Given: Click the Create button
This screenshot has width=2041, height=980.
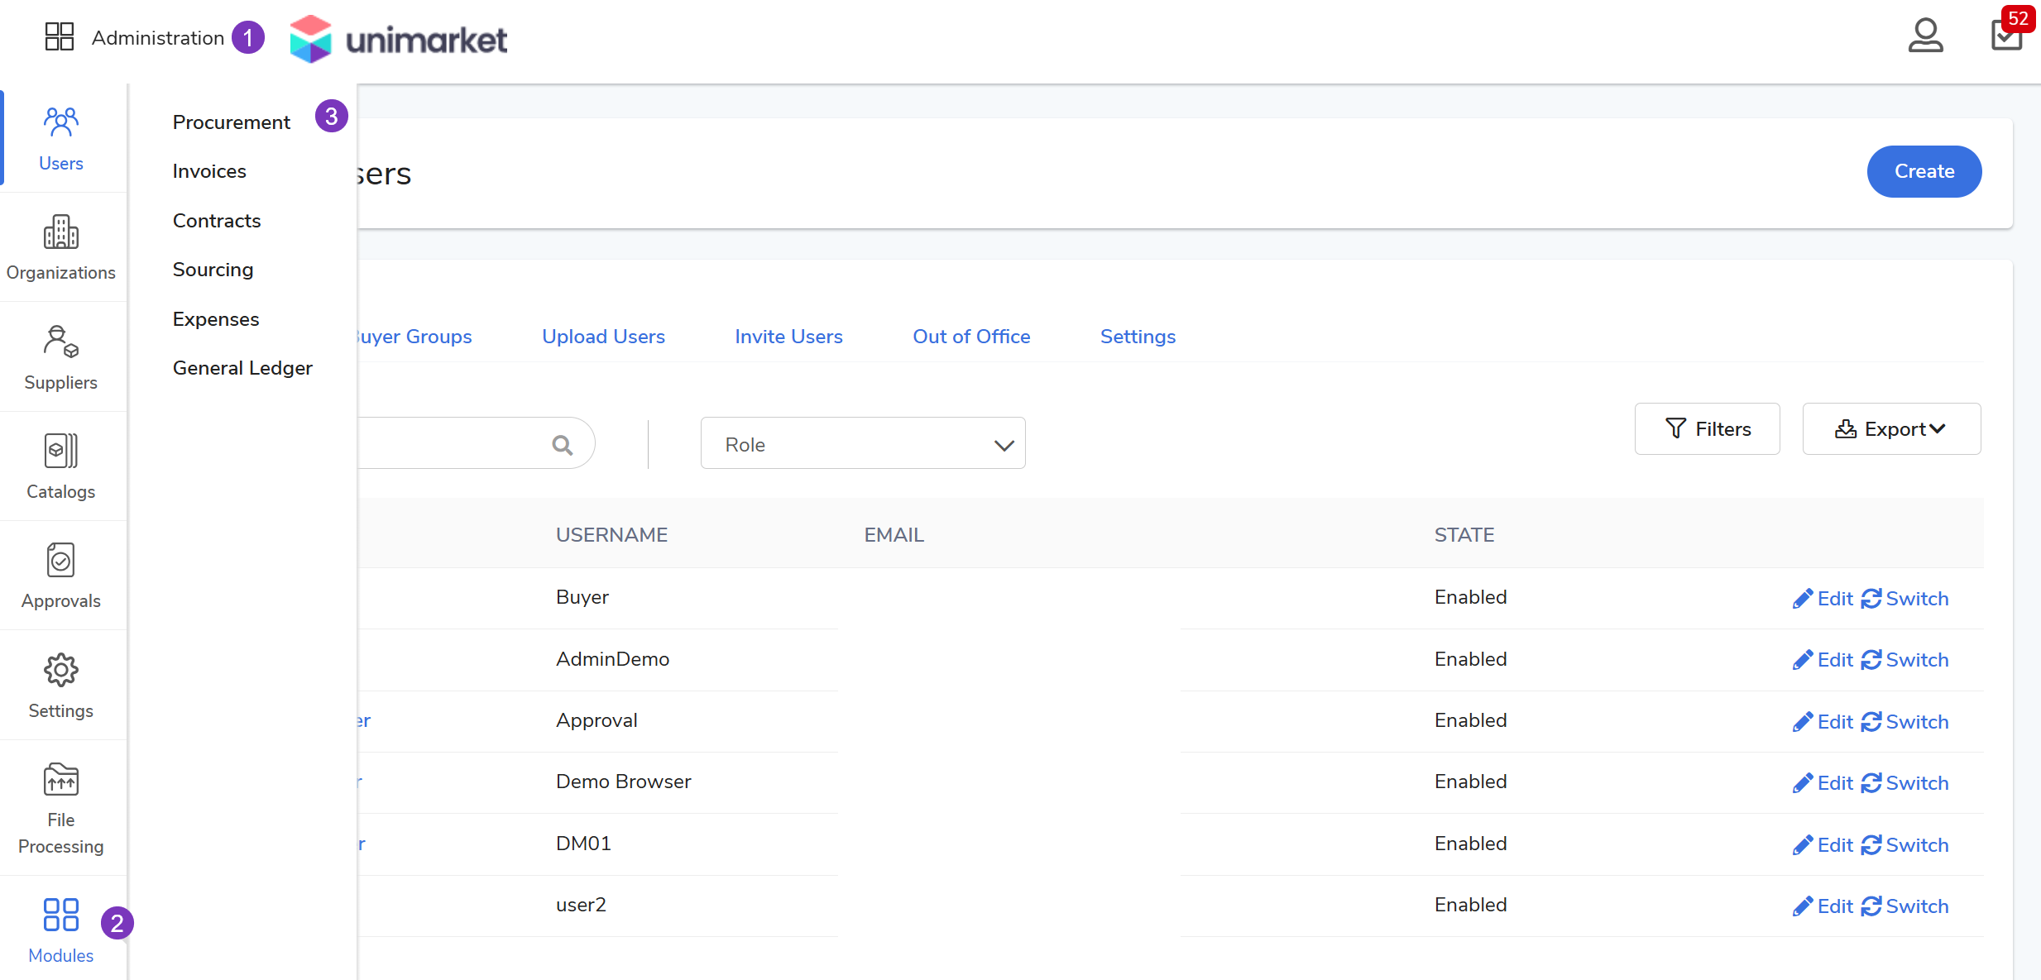Looking at the screenshot, I should point(1924,171).
